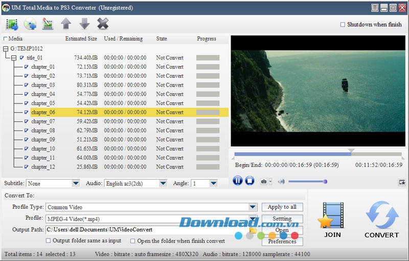The width and height of the screenshot is (409, 261).
Task: Click the Estimated Size column header
Action: coord(81,38)
